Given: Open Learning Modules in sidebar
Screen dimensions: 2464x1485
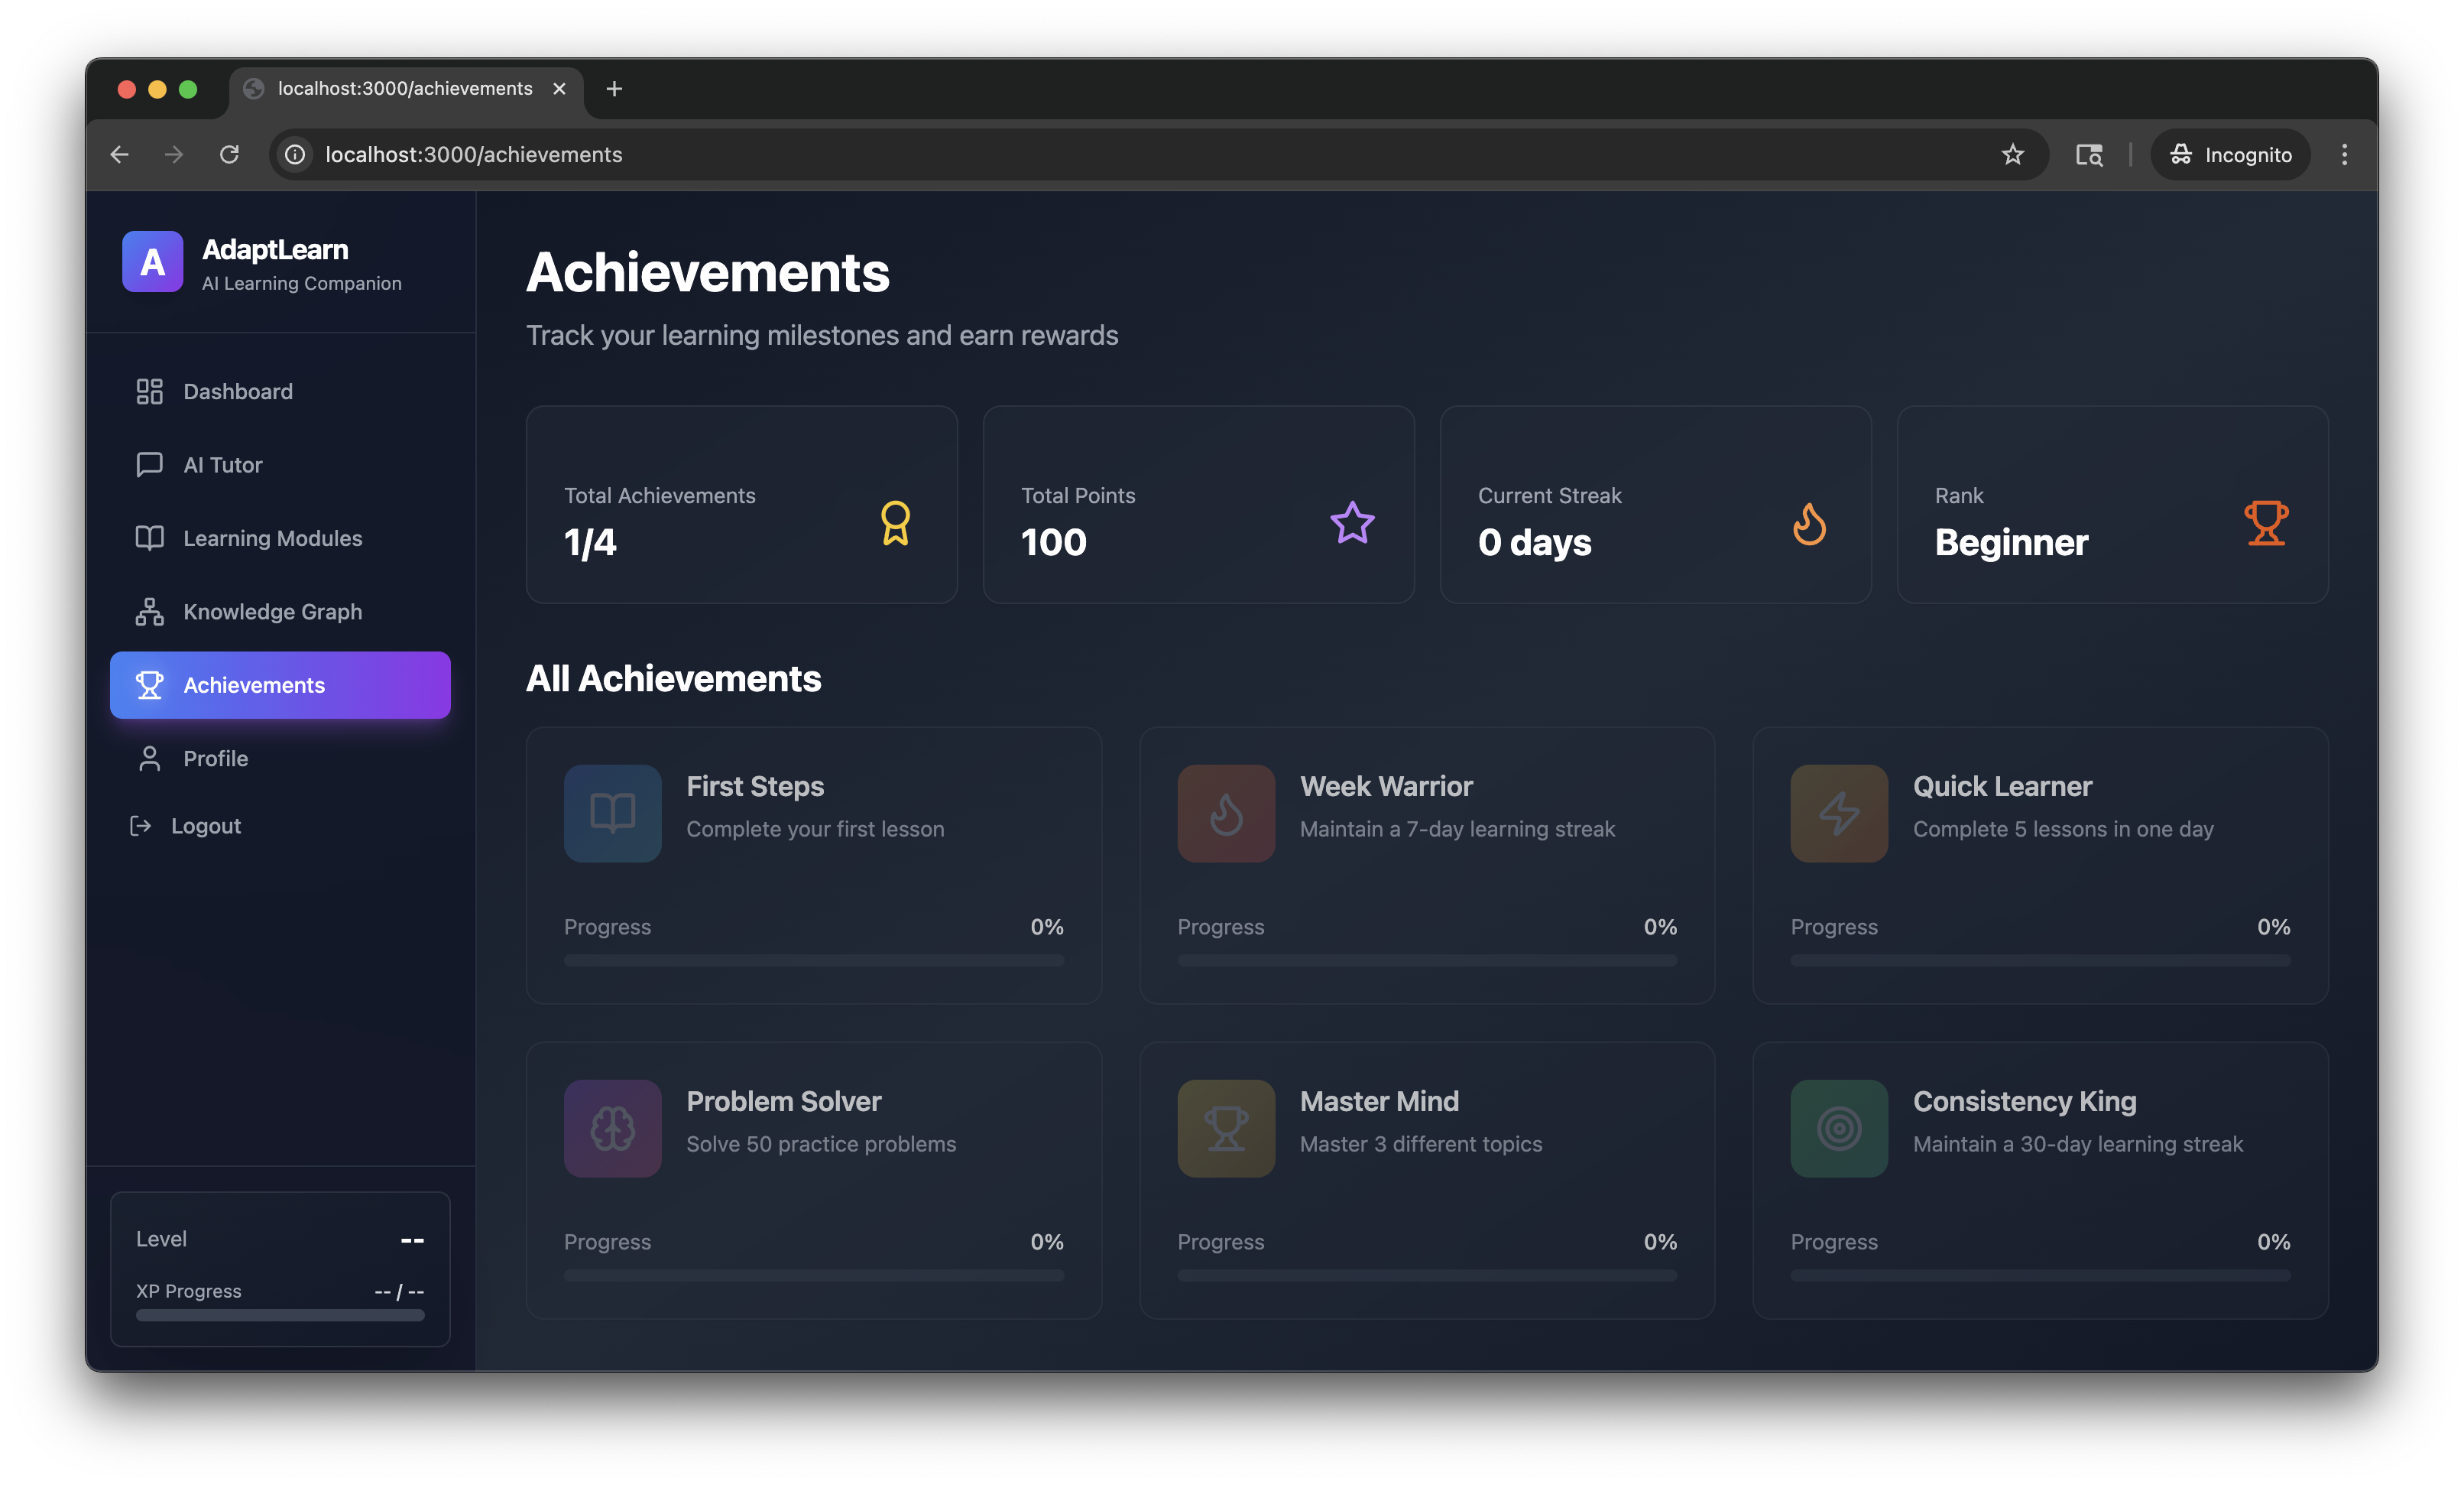Looking at the screenshot, I should tap(272, 538).
